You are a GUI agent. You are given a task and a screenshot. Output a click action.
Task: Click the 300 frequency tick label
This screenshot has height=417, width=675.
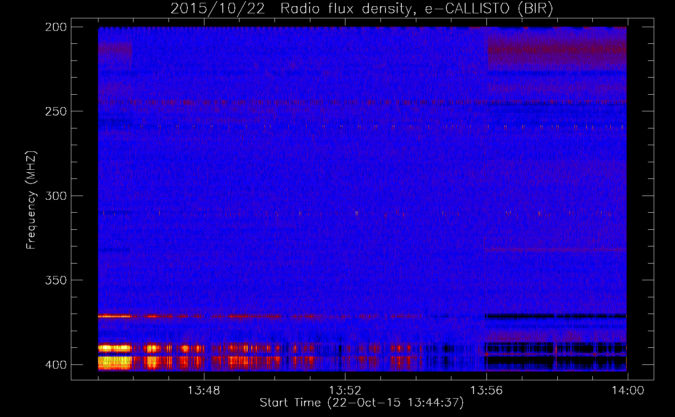pos(56,196)
